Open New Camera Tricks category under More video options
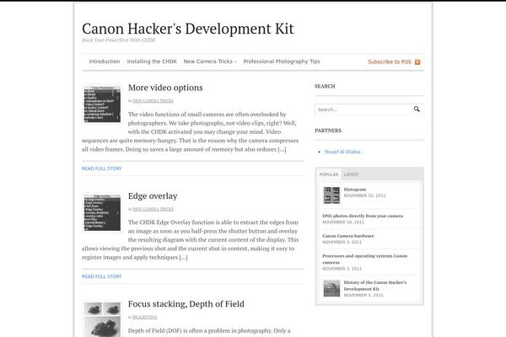 pyautogui.click(x=153, y=101)
